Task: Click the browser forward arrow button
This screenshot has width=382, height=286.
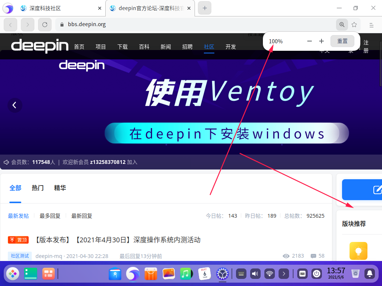Action: [x=28, y=25]
